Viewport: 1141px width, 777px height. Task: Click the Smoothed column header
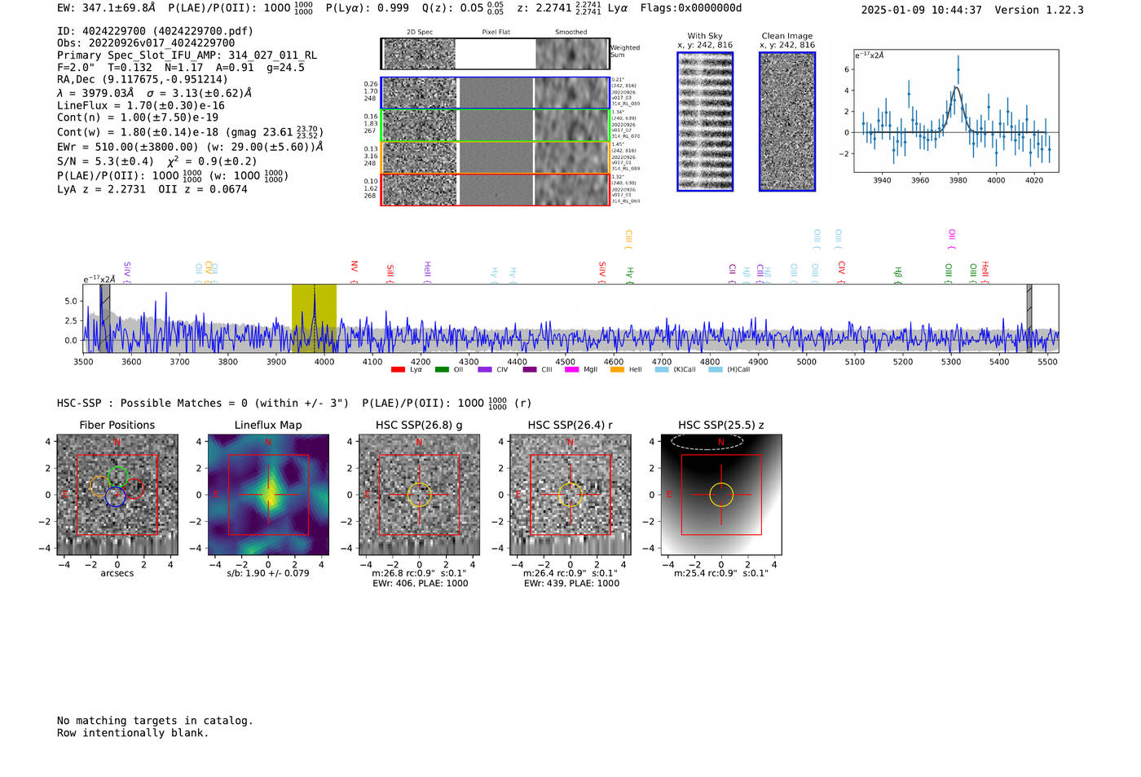coord(570,33)
